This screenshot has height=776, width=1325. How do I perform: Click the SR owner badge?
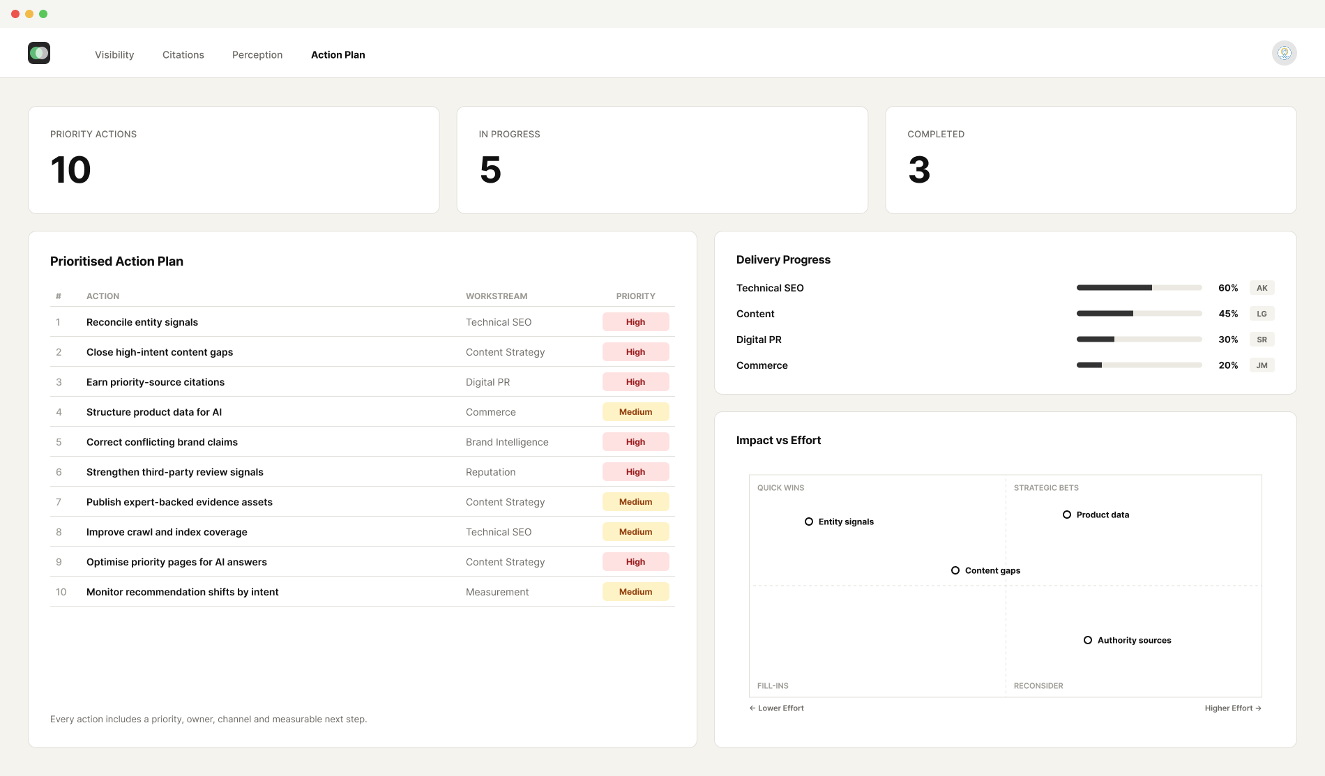[1262, 340]
